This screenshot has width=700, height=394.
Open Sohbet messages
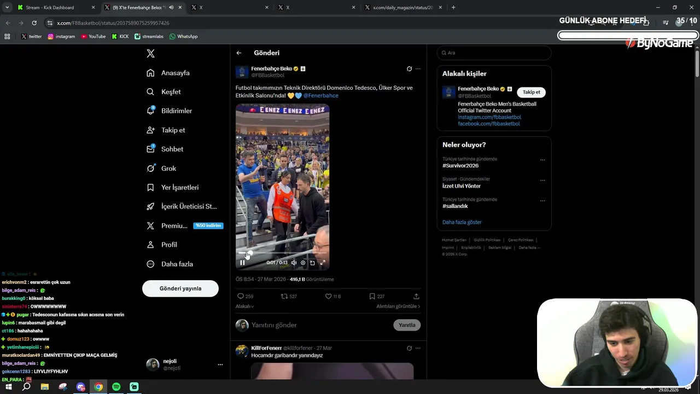tap(165, 149)
